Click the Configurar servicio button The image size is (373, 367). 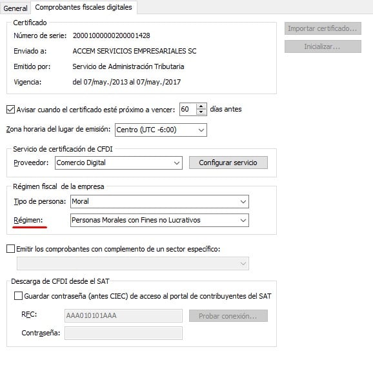pos(228,163)
